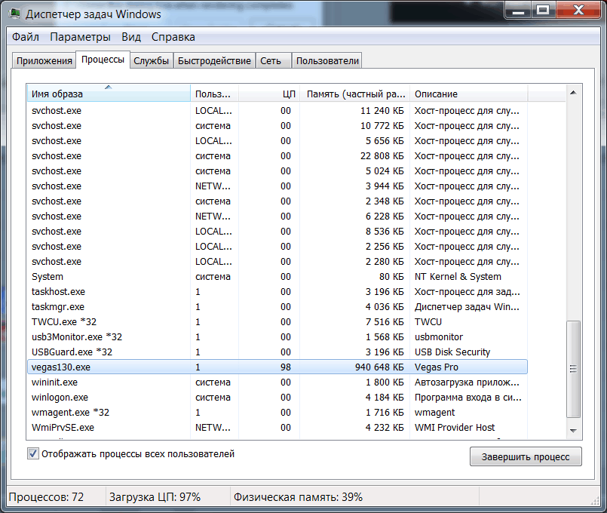Viewport: 607px width, 513px height.
Task: Switch to the Процессы tab
Action: tap(103, 60)
